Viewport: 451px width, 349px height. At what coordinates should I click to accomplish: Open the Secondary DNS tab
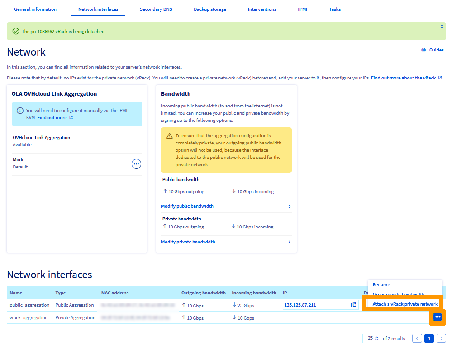click(x=156, y=9)
